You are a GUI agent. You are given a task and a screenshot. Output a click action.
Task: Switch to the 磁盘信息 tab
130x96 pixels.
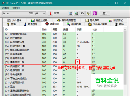pyautogui.click(x=31, y=24)
